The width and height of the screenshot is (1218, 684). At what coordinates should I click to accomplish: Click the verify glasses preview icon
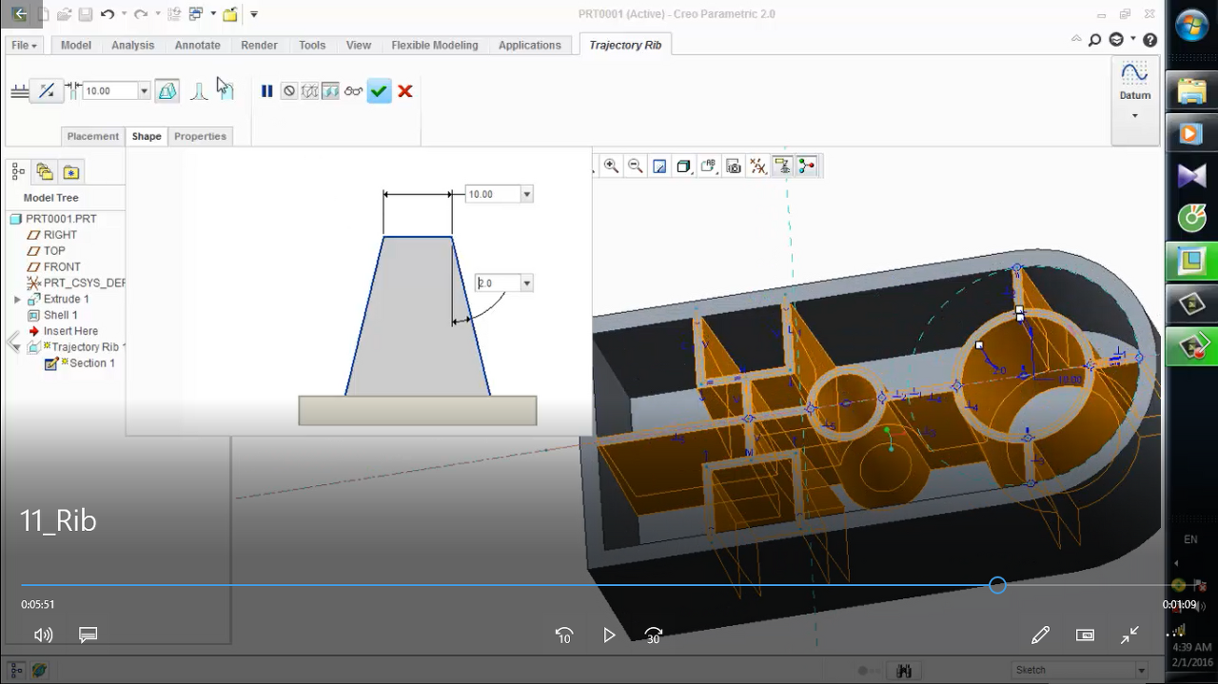(353, 91)
